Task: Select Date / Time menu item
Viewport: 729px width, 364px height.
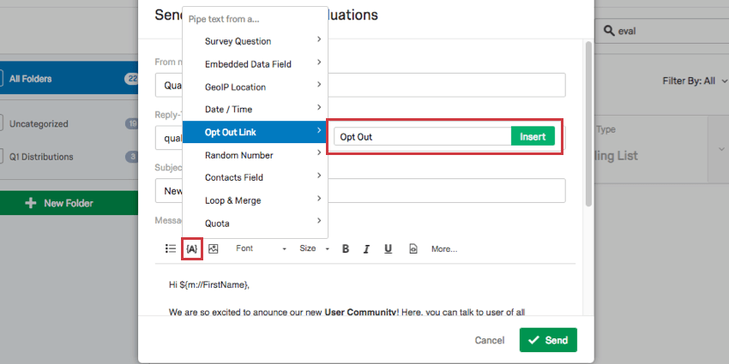Action: point(256,110)
